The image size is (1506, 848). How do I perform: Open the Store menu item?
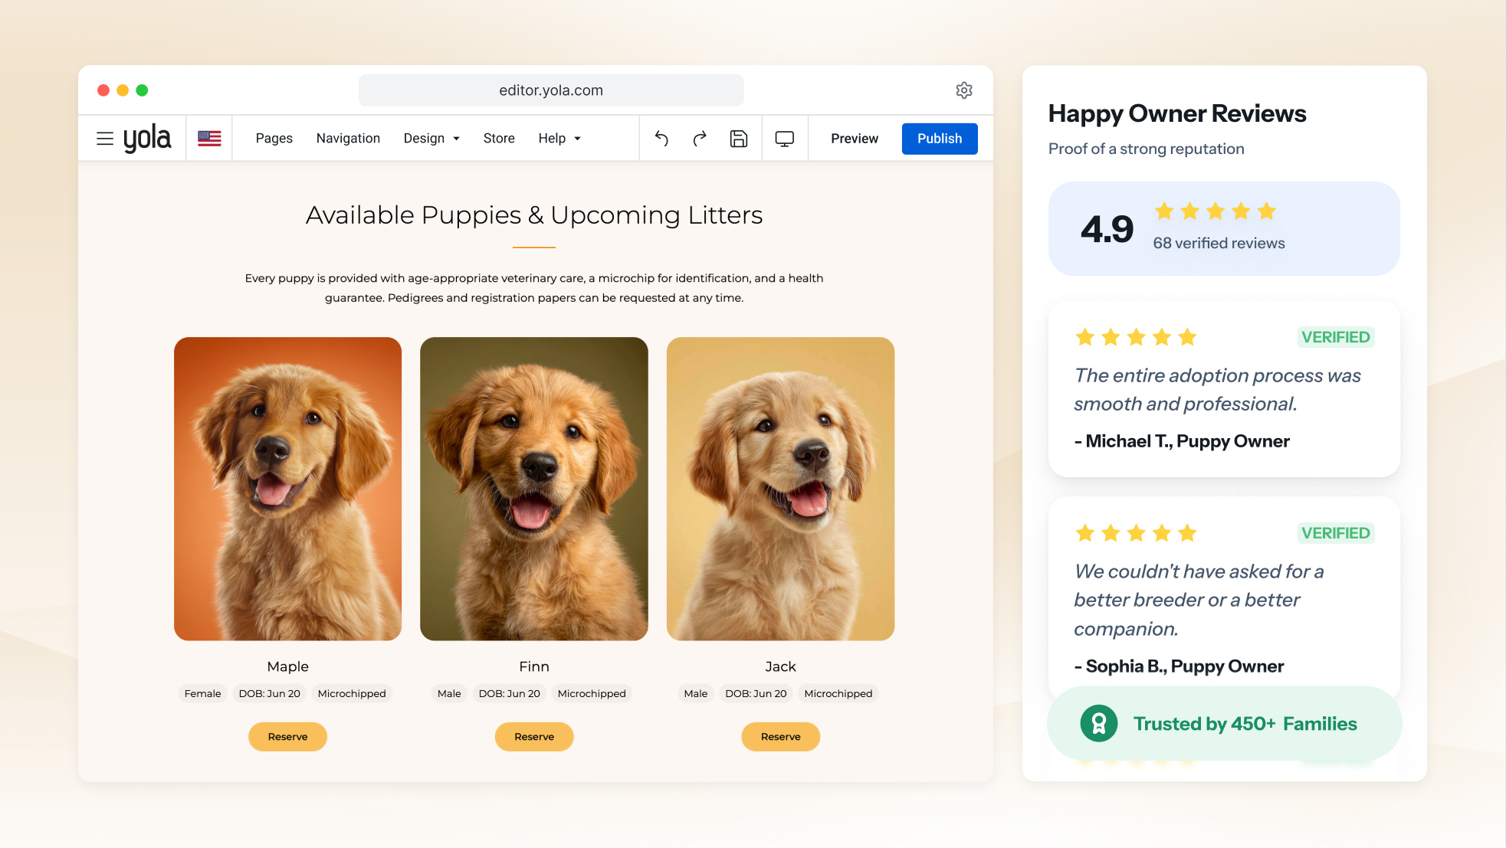click(x=499, y=139)
